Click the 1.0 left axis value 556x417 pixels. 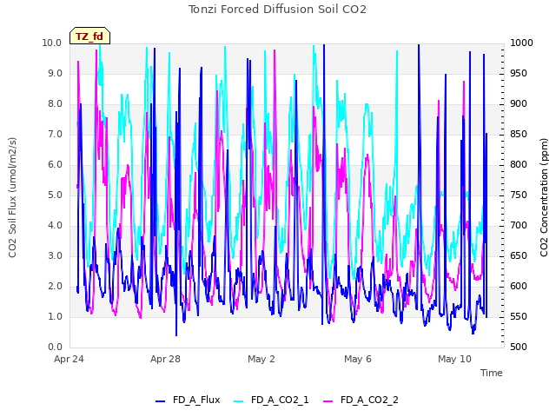[55, 316]
